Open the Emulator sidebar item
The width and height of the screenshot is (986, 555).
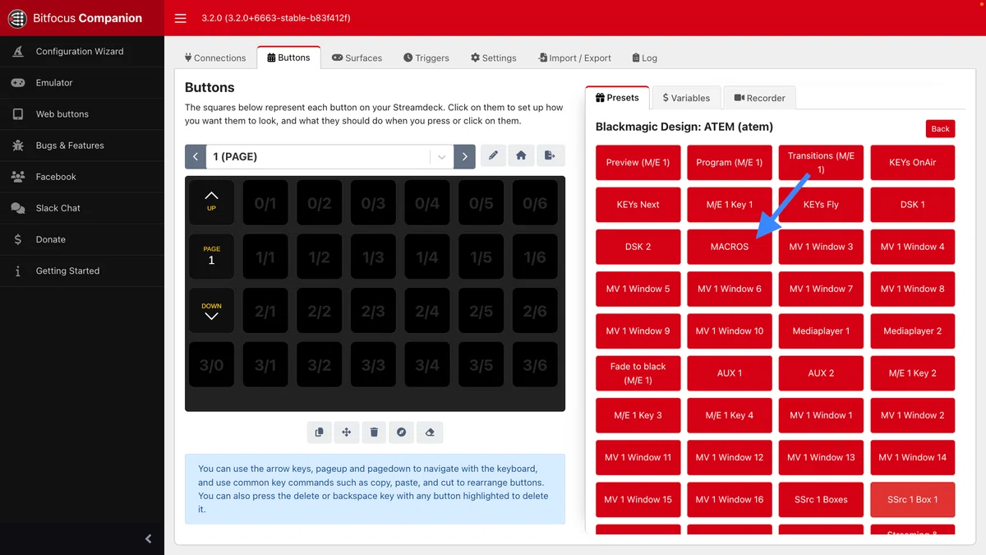[82, 82]
